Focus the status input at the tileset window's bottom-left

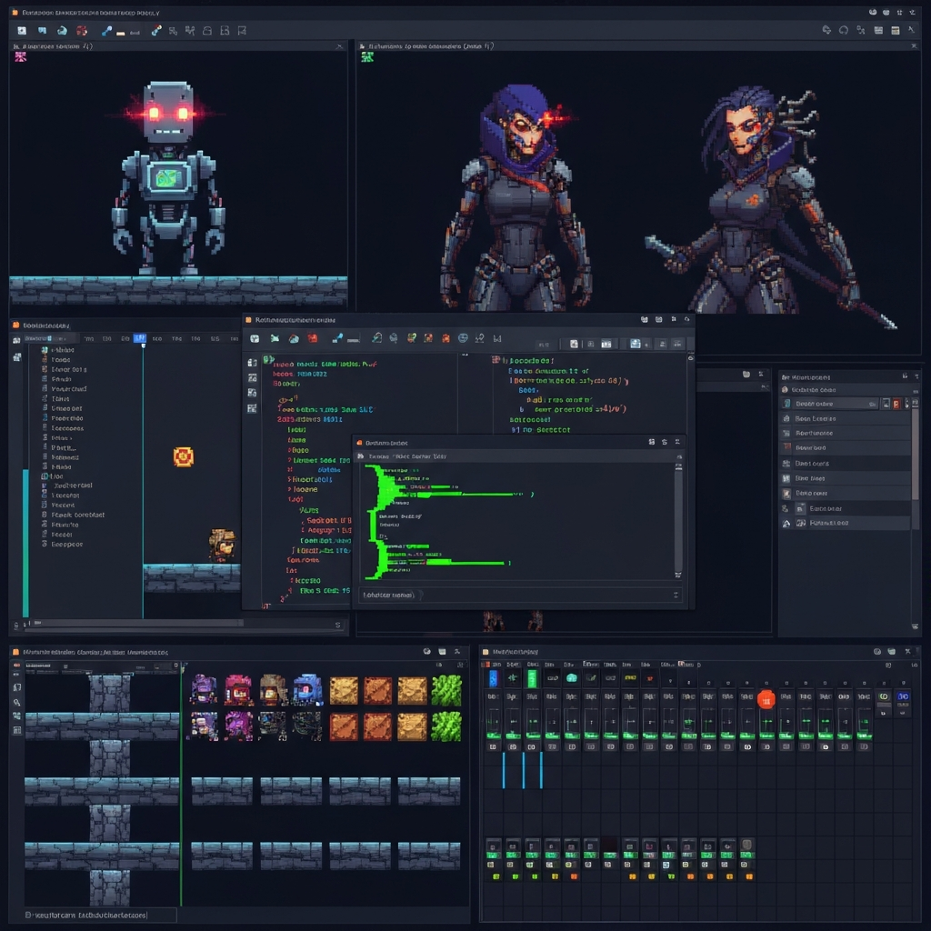pos(100,915)
